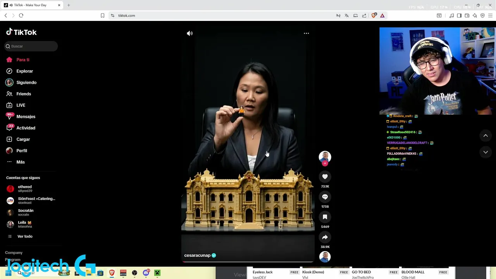Click the translate page icon
Viewport: 496px width, 279px height.
[x=346, y=15]
